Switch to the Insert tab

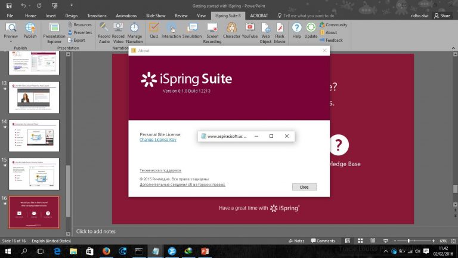tap(51, 16)
